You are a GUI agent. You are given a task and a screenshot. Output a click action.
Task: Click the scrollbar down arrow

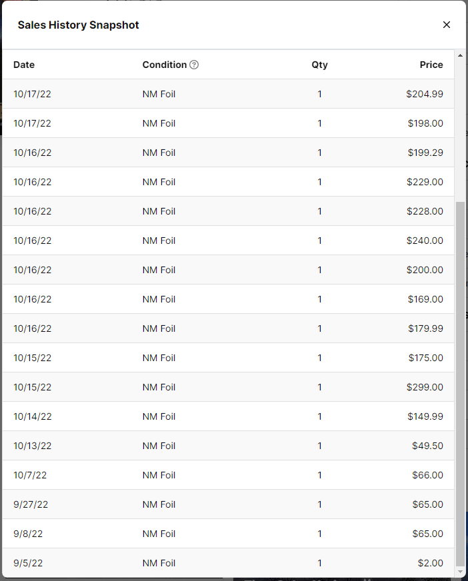tap(460, 572)
